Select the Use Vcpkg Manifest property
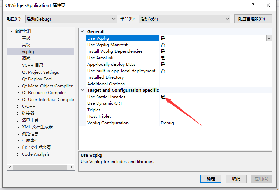 [108, 45]
